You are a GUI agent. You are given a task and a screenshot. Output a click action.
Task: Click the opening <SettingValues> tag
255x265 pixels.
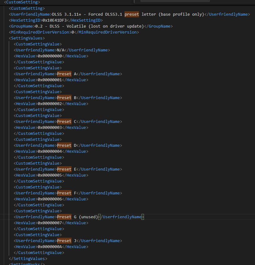27,38
